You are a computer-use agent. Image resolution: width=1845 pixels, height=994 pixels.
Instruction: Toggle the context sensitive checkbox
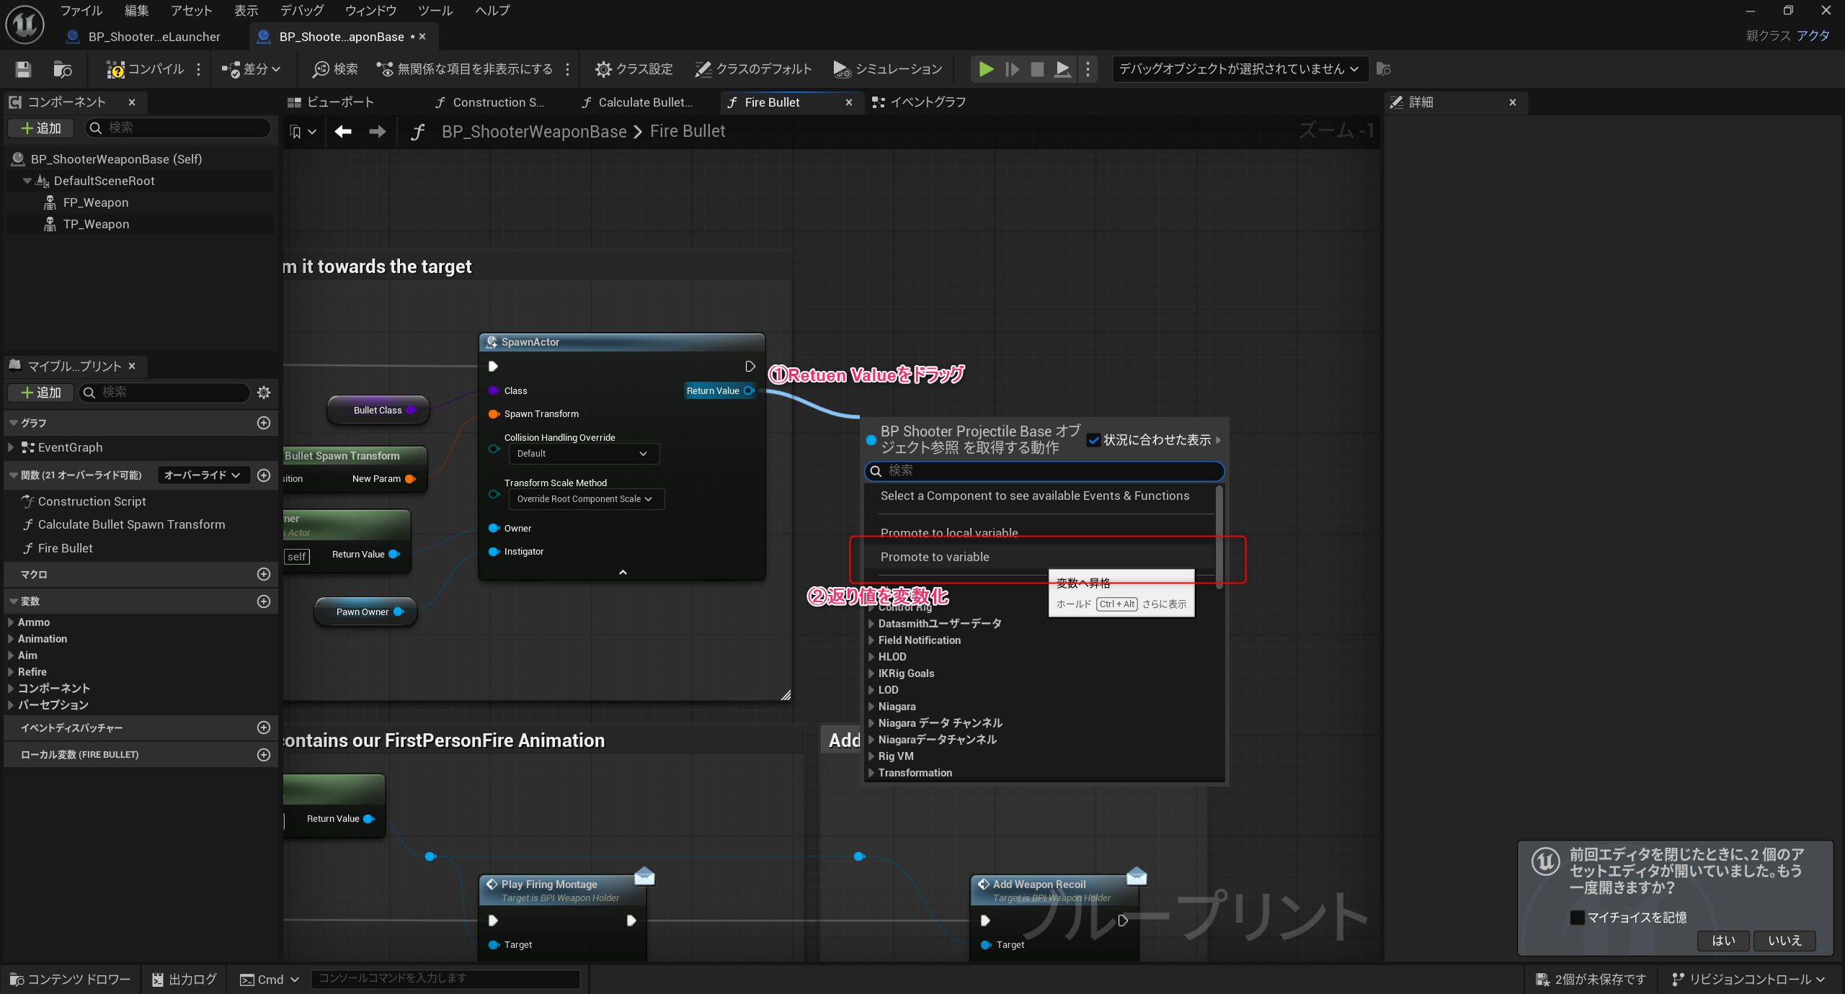click(x=1093, y=440)
